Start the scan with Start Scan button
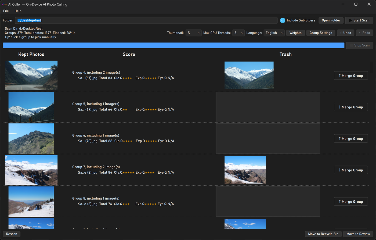 click(359, 20)
